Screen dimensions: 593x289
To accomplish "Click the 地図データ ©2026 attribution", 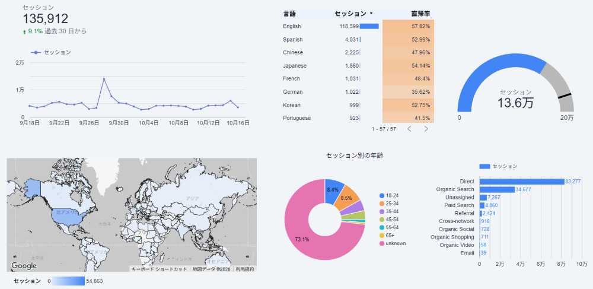I will [211, 269].
